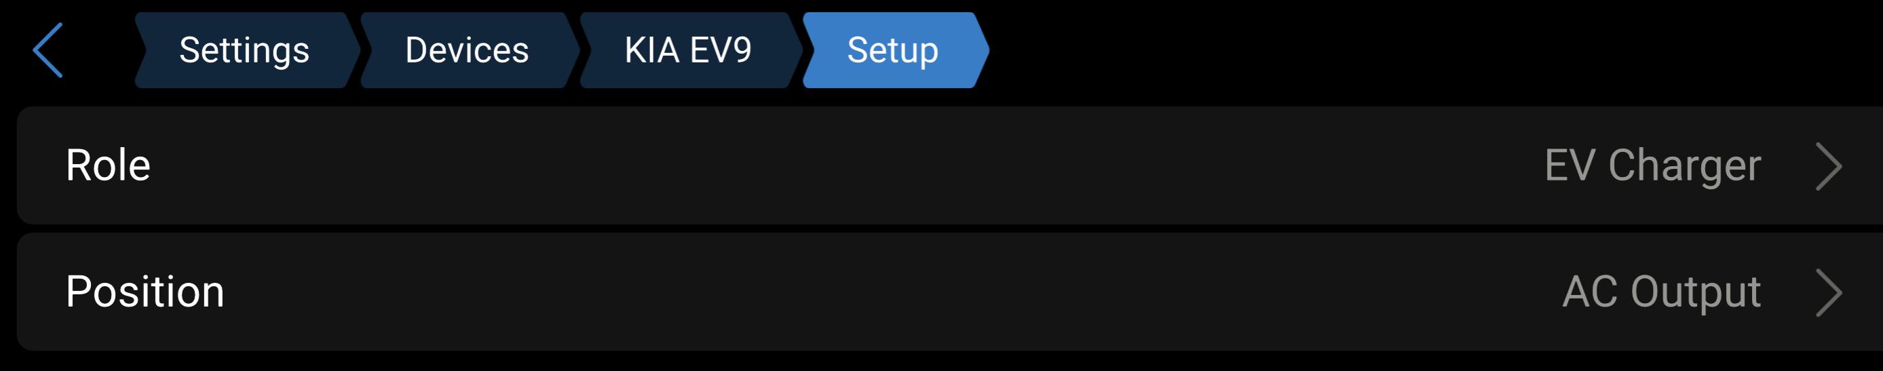Open the Role chevron arrow

click(1828, 167)
